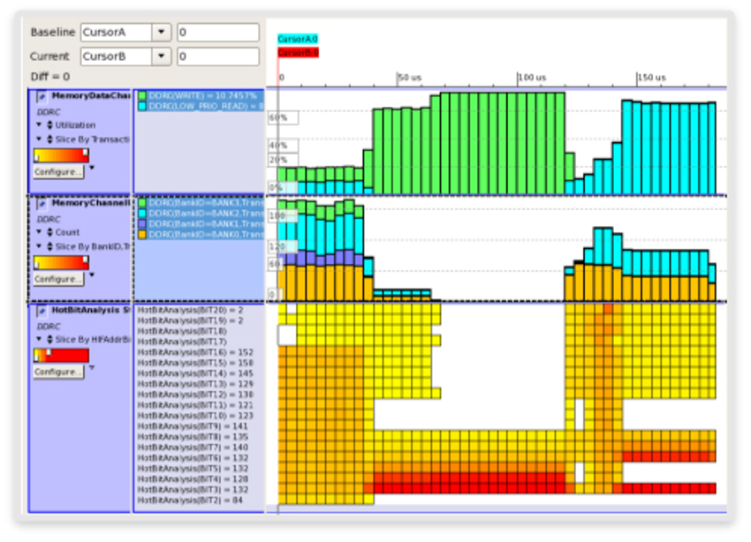Click the pin icon beside MemoryDataChannel title
Screen dimensions: 751x542
pyautogui.click(x=41, y=95)
